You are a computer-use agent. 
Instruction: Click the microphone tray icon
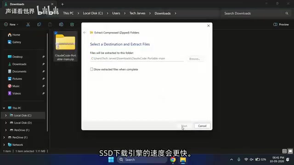pyautogui.click(x=239, y=159)
